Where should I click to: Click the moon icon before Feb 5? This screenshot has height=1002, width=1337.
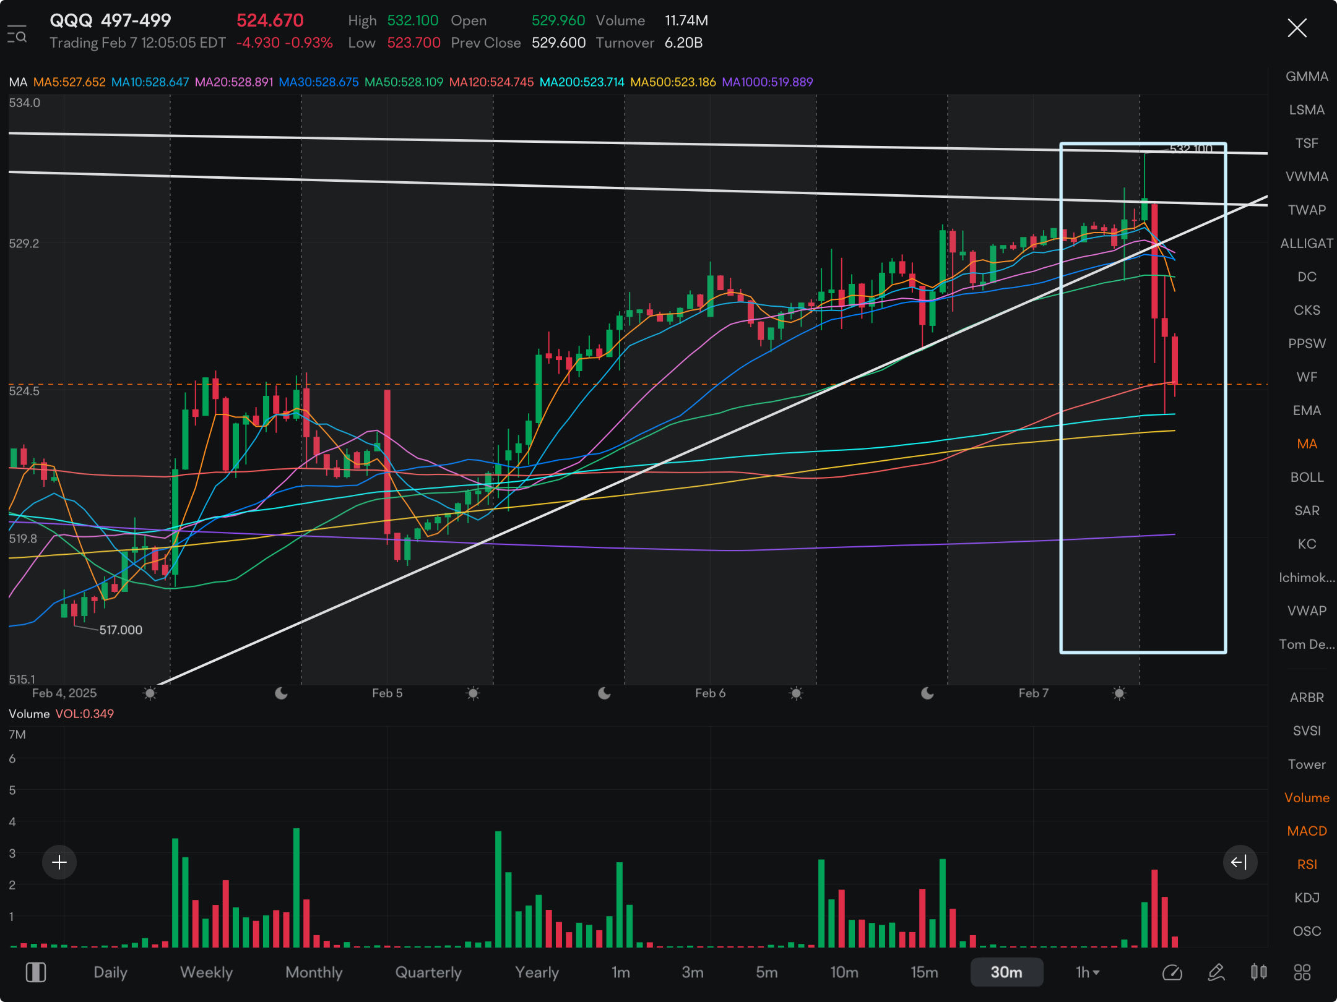coord(281,693)
